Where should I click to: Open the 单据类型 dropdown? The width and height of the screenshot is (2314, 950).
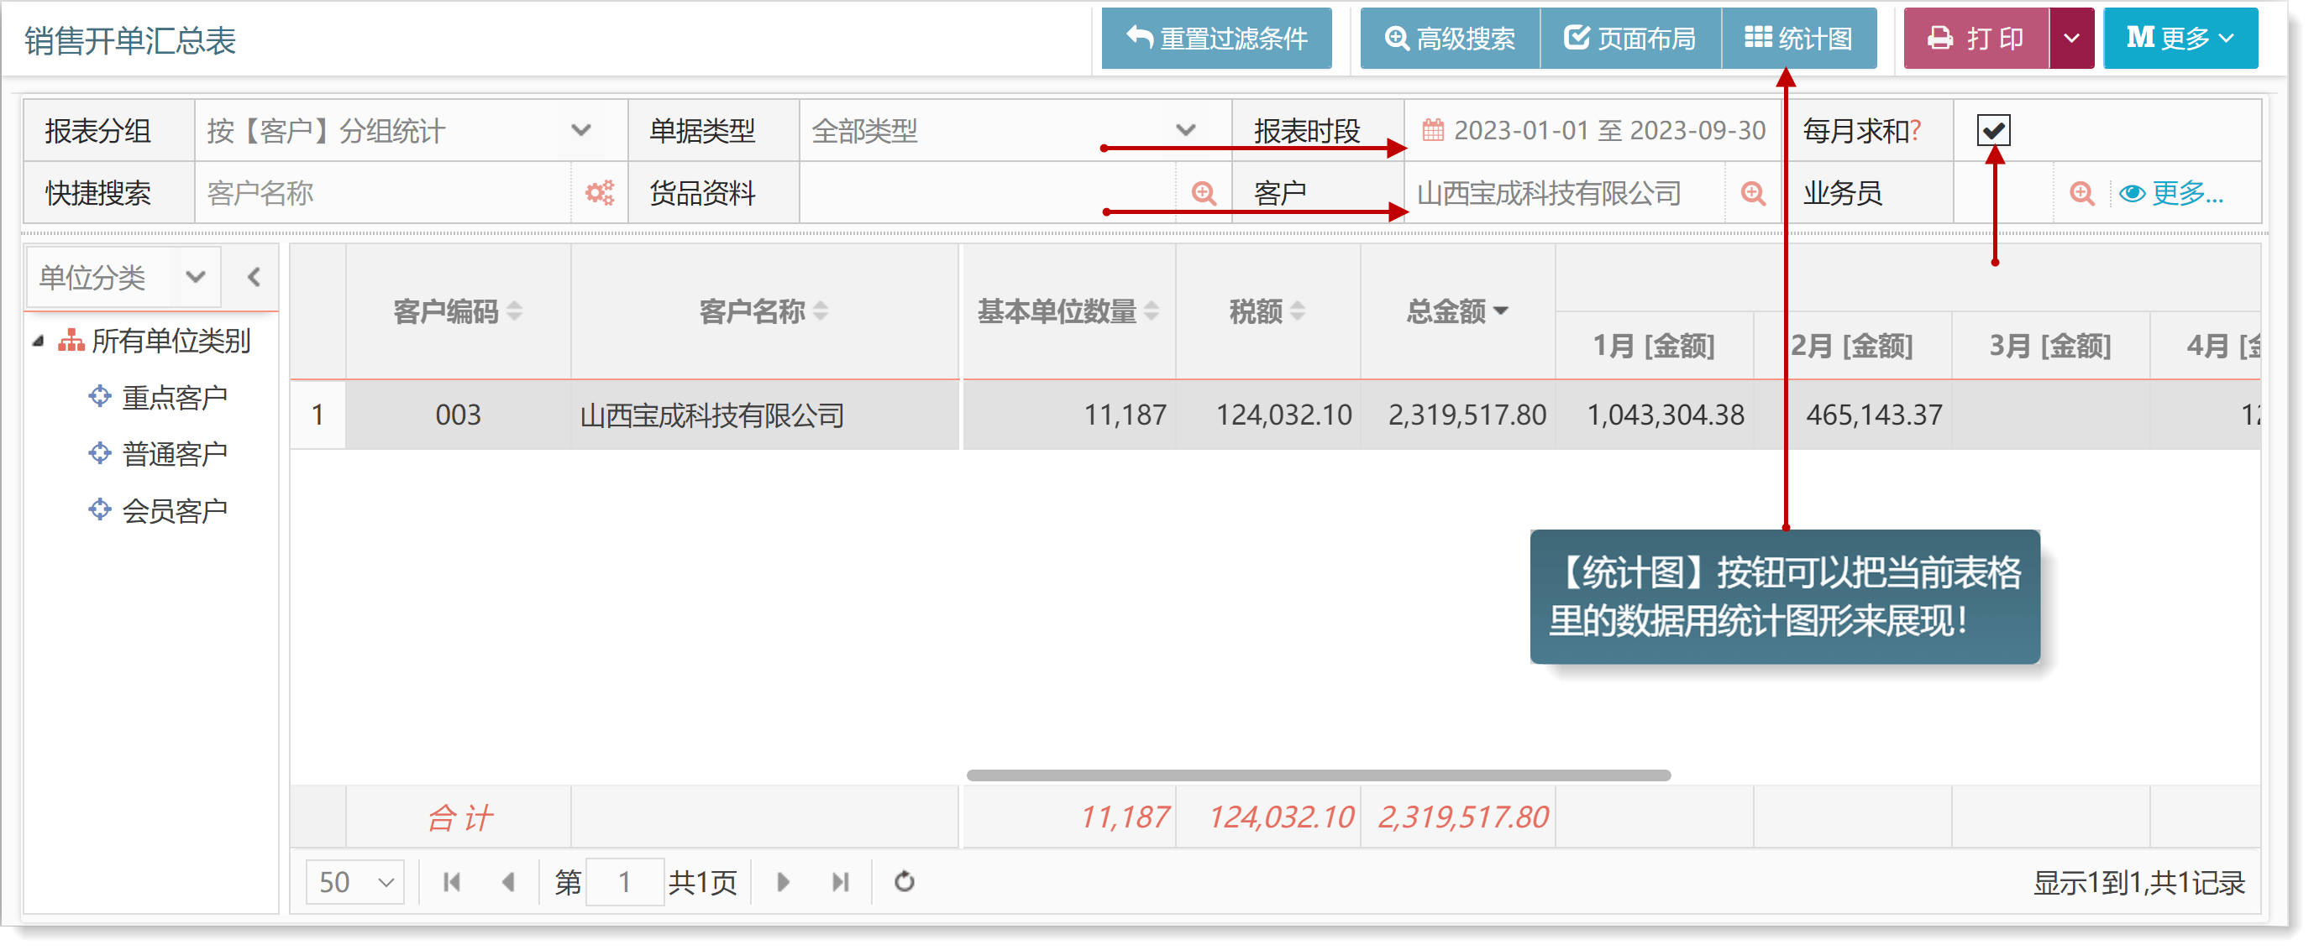[x=1185, y=130]
